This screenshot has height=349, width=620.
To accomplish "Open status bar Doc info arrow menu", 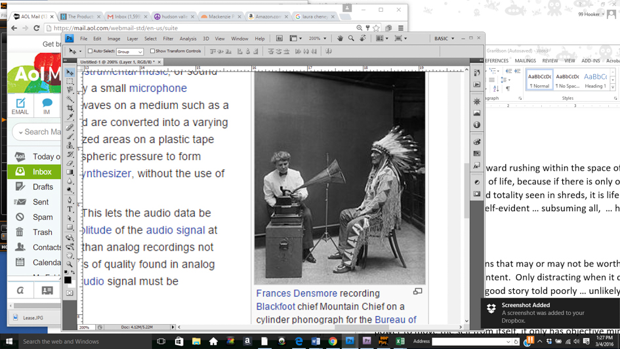I will [x=173, y=327].
